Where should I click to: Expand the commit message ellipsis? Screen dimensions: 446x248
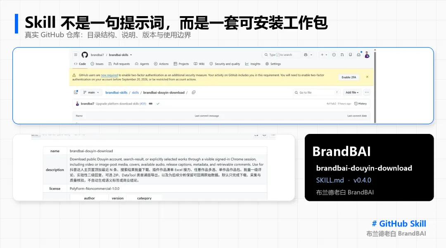point(151,104)
